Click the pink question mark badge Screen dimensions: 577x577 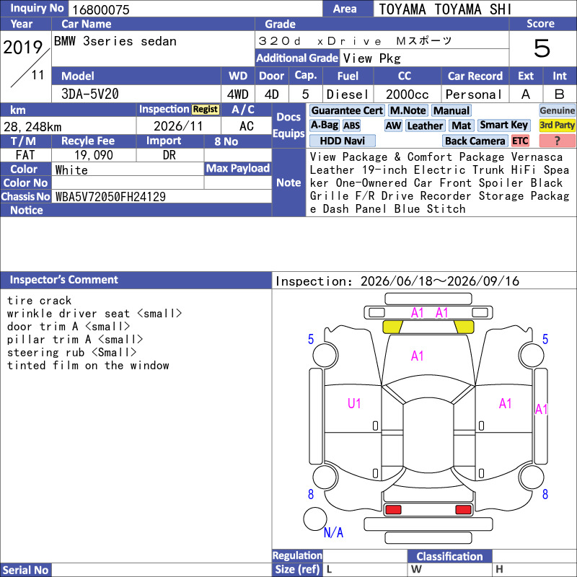(557, 141)
